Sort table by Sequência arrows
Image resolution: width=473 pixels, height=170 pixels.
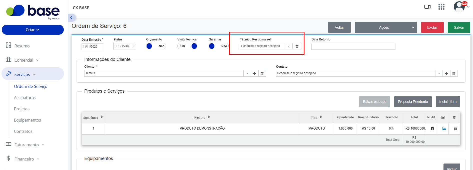click(102, 117)
